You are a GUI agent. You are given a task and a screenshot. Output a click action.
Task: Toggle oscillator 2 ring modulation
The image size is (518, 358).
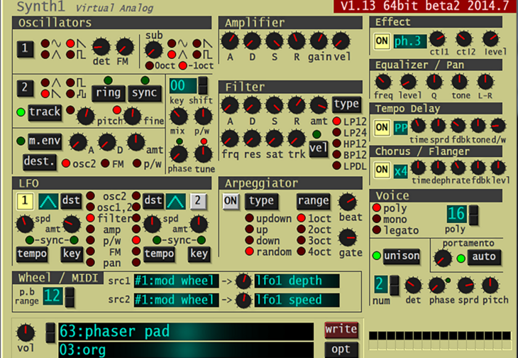click(108, 93)
